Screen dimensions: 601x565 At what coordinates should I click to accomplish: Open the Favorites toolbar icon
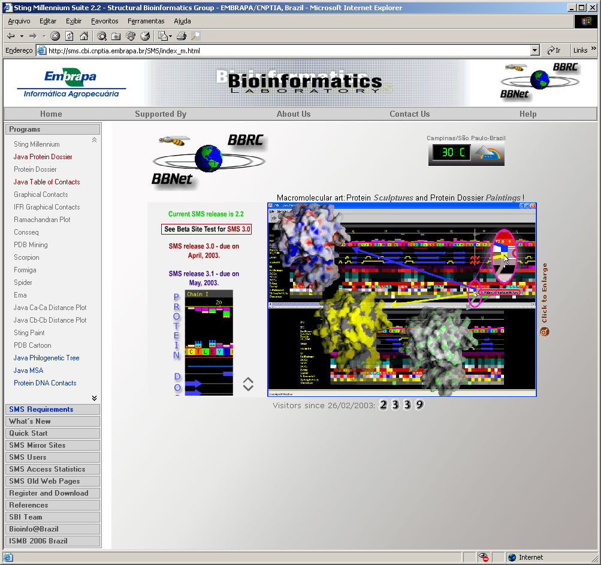[116, 36]
